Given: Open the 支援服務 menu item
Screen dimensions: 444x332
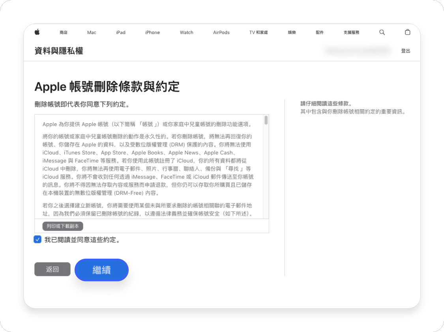Looking at the screenshot, I should click(351, 32).
